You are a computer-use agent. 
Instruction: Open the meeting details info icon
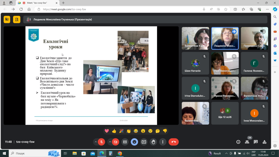click(x=238, y=142)
